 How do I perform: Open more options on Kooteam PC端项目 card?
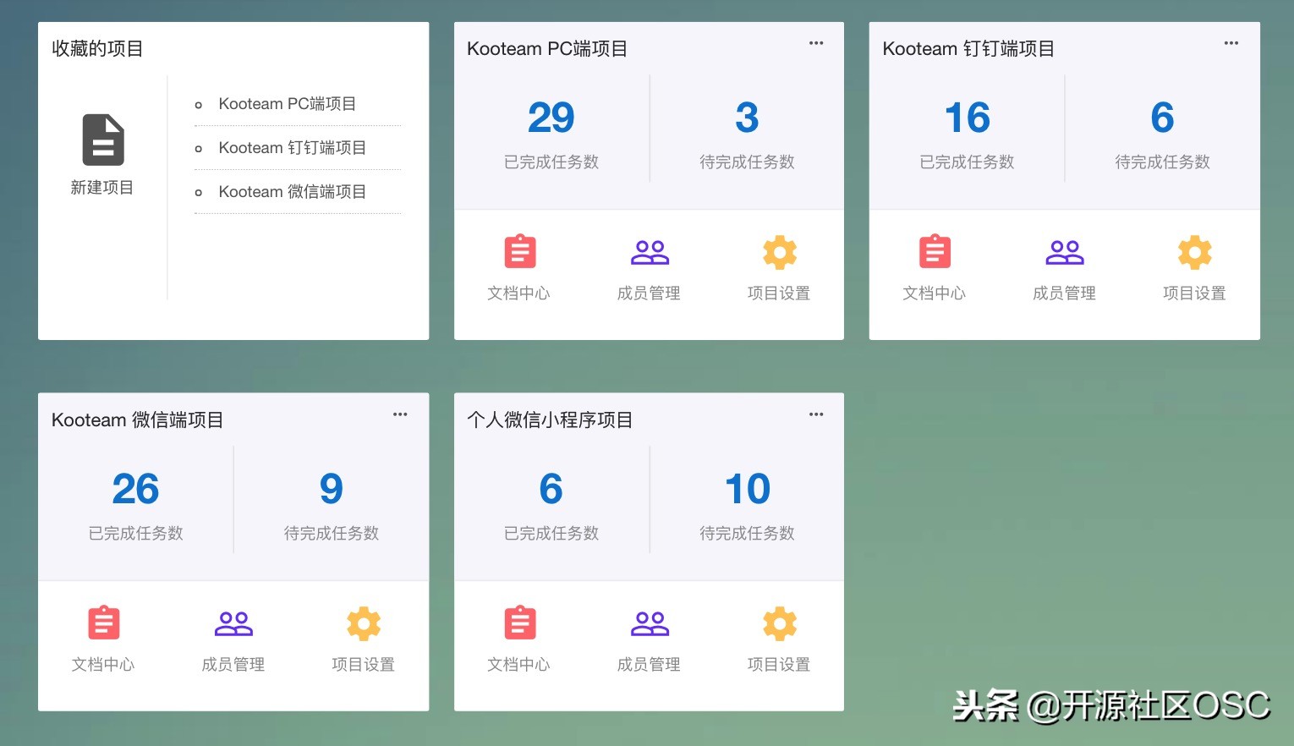[816, 43]
